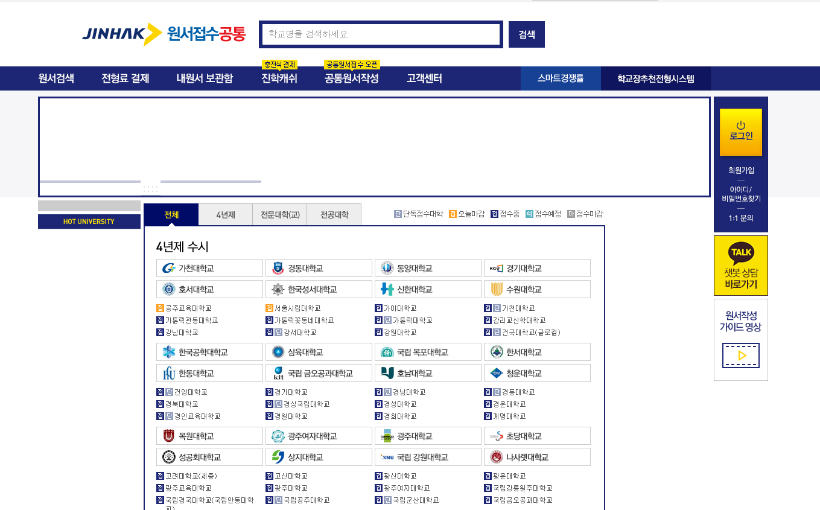Open the TALK 챗봇 상담 바로가기 banner

[x=741, y=266]
